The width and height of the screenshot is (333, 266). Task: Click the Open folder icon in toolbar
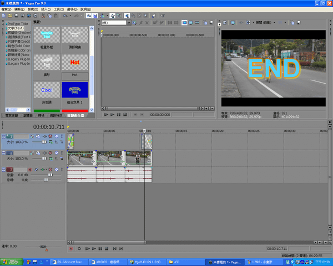[10, 16]
